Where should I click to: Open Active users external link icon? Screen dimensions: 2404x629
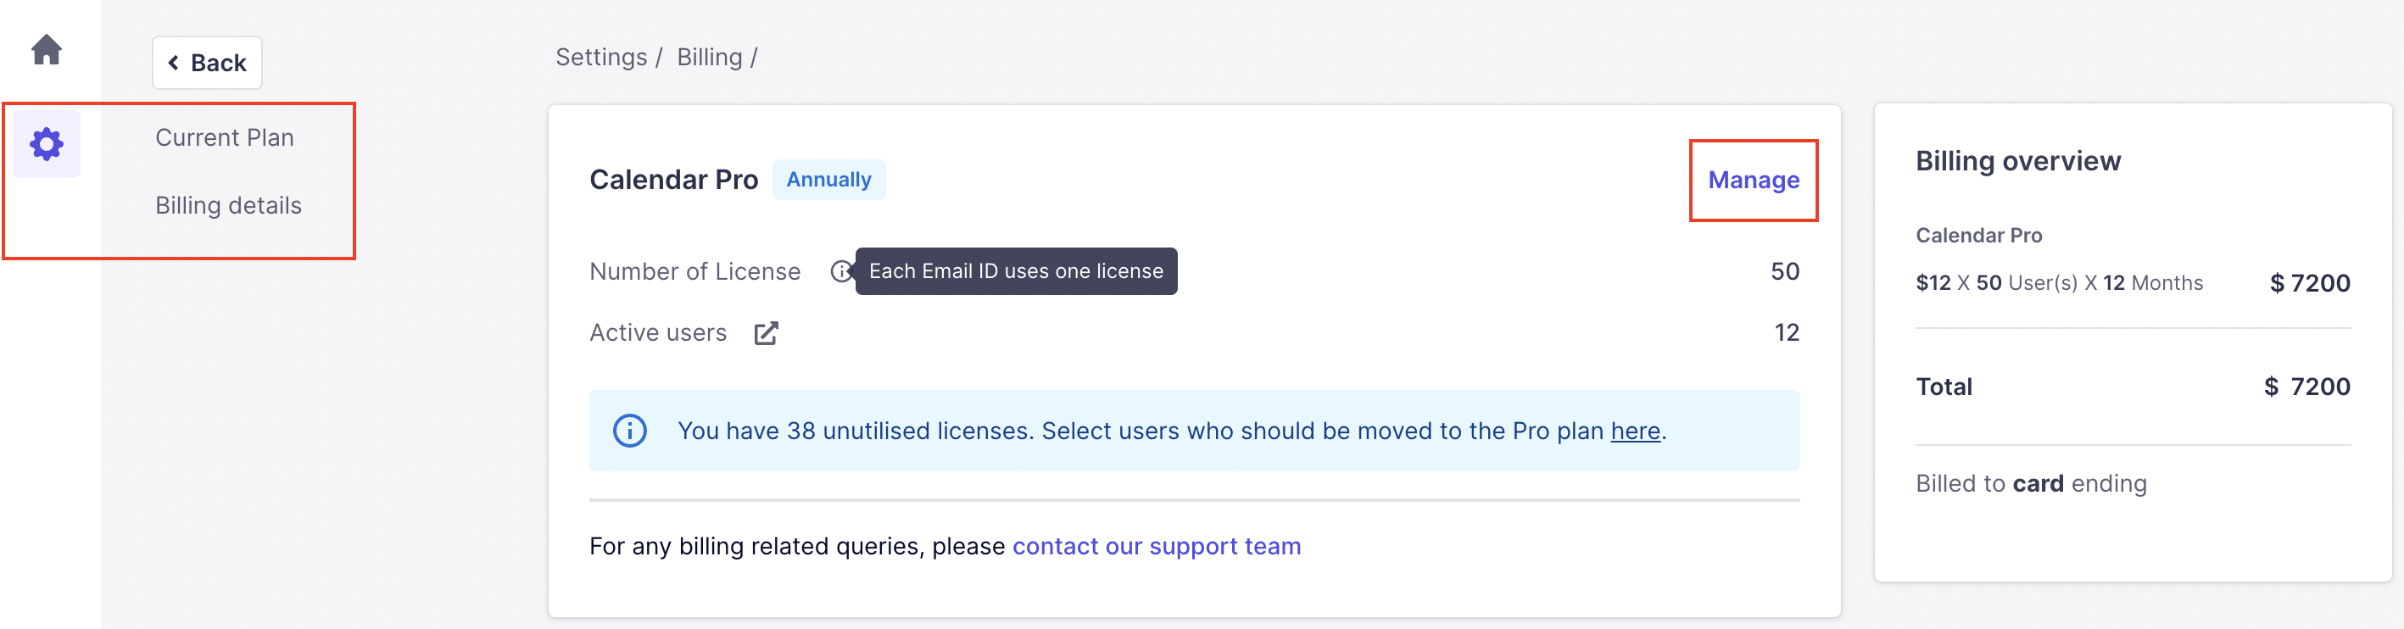[765, 333]
